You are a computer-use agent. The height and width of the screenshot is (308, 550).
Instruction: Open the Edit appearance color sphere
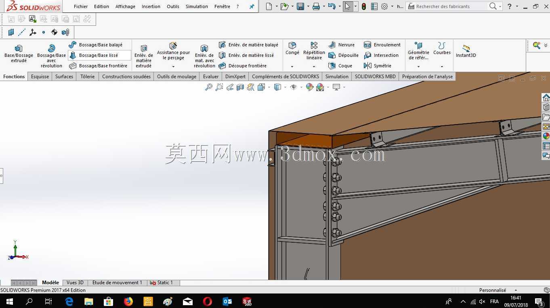point(310,87)
